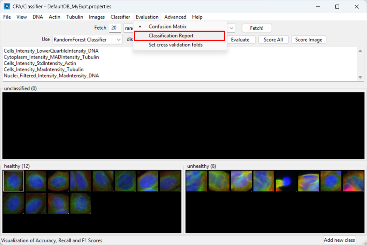Select the first cell thumbnail in healthy bin

[13, 181]
